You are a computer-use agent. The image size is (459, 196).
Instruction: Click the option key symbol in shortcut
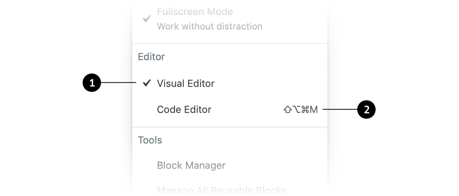(296, 110)
